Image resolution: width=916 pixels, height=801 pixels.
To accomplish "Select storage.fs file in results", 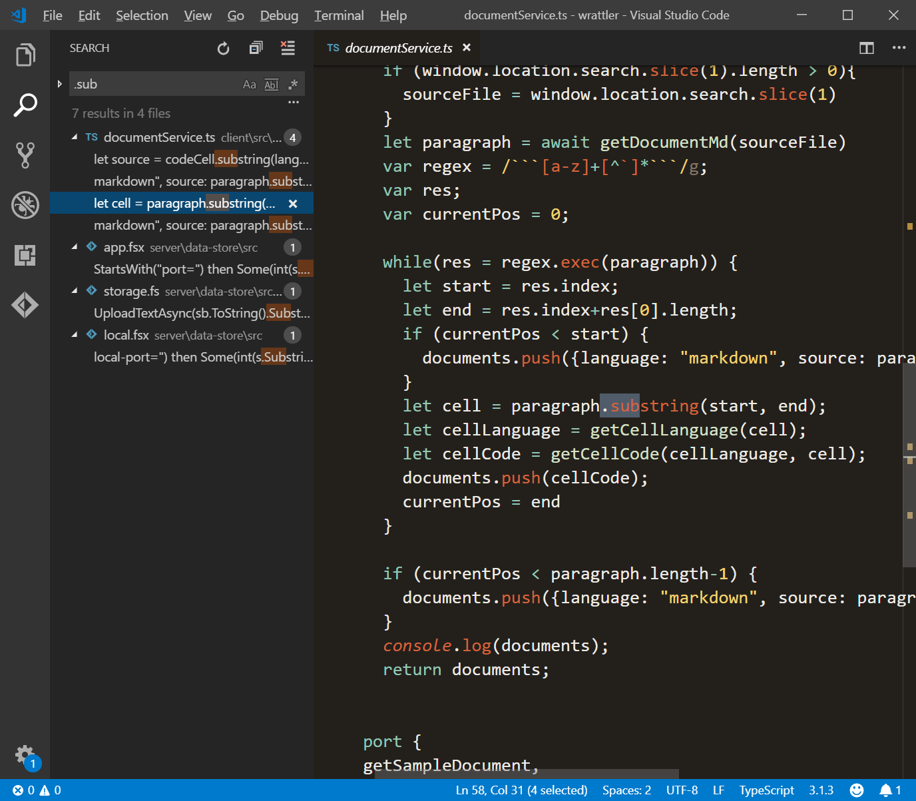I will 182,291.
